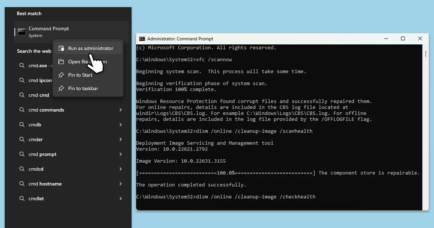Select the cmdlet web suggestion text
This screenshot has height=228, width=434.
coord(36,199)
